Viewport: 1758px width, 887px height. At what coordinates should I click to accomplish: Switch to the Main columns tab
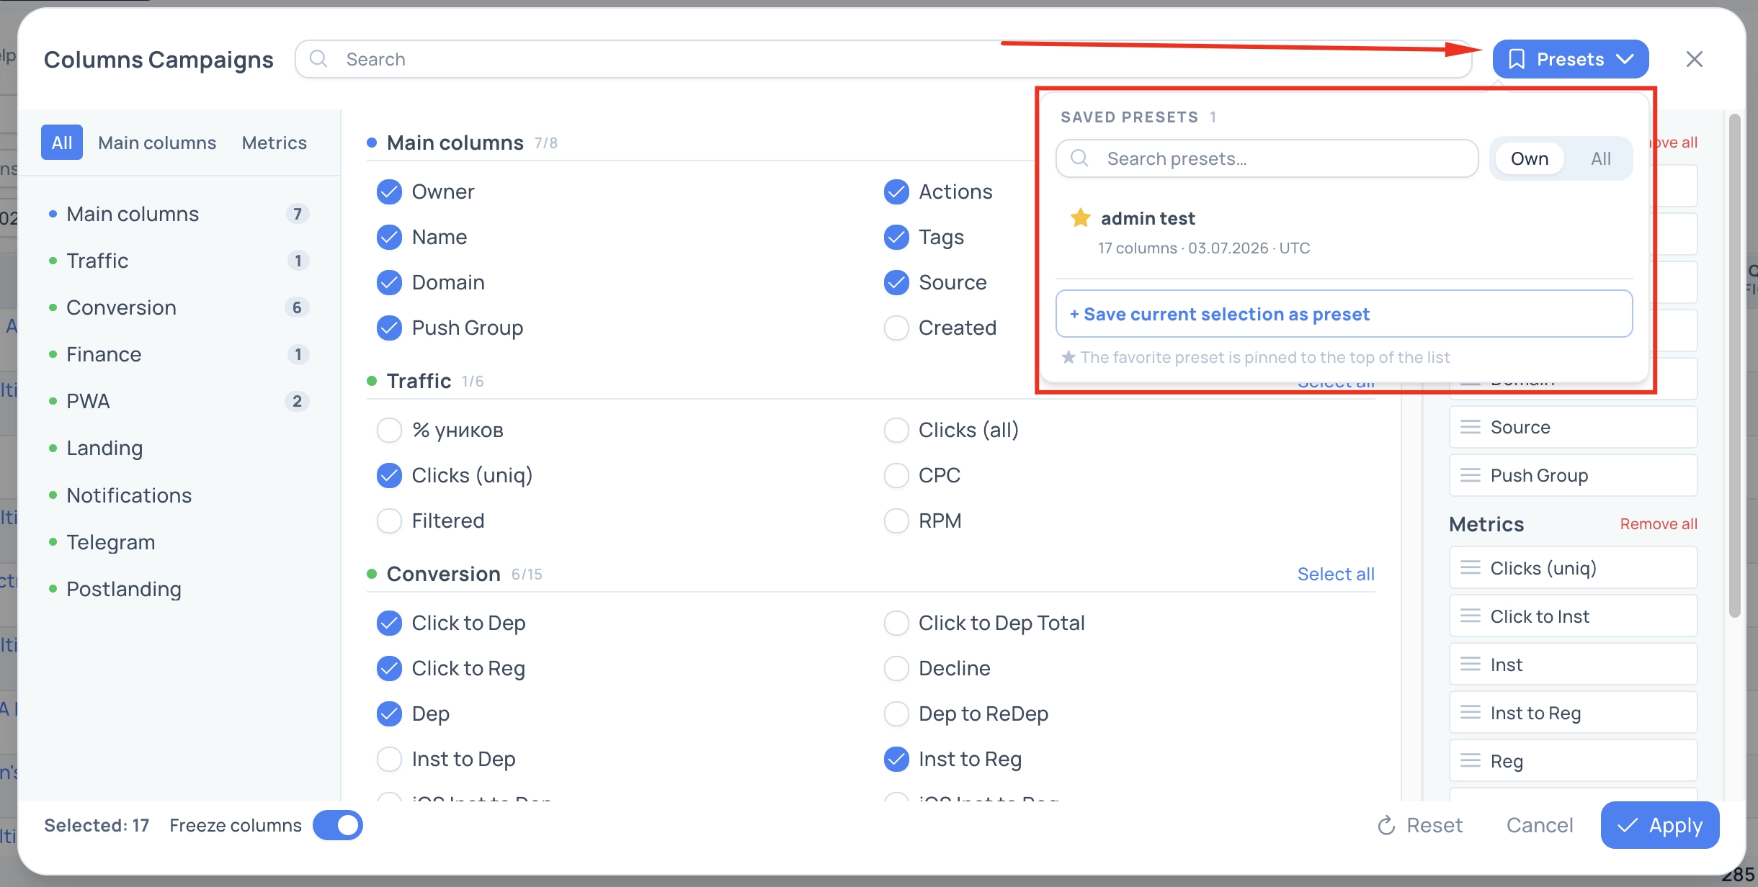pos(157,143)
